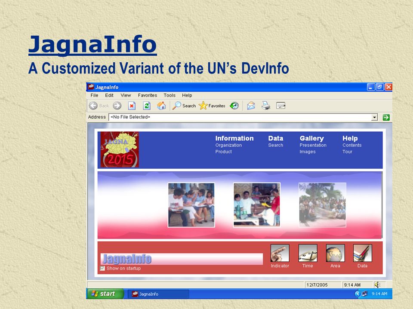Click the Presentation link under Gallery
This screenshot has height=309, width=413.
(313, 145)
